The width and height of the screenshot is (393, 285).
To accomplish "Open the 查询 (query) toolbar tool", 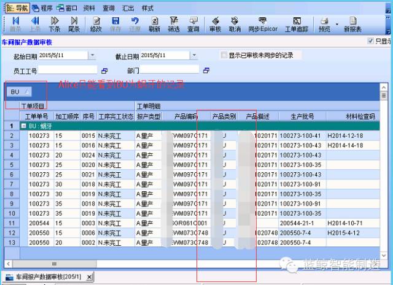I will pos(193,21).
